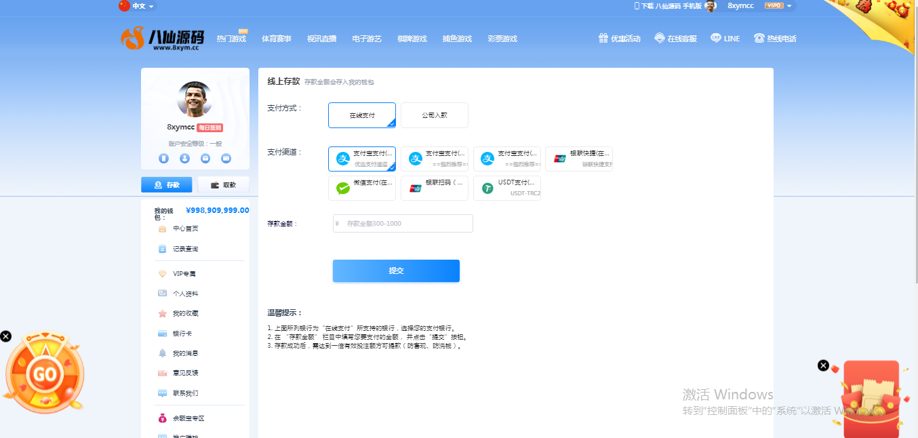The image size is (918, 438).
Task: Select the 银联快捷 payment channel option
Action: (578, 159)
